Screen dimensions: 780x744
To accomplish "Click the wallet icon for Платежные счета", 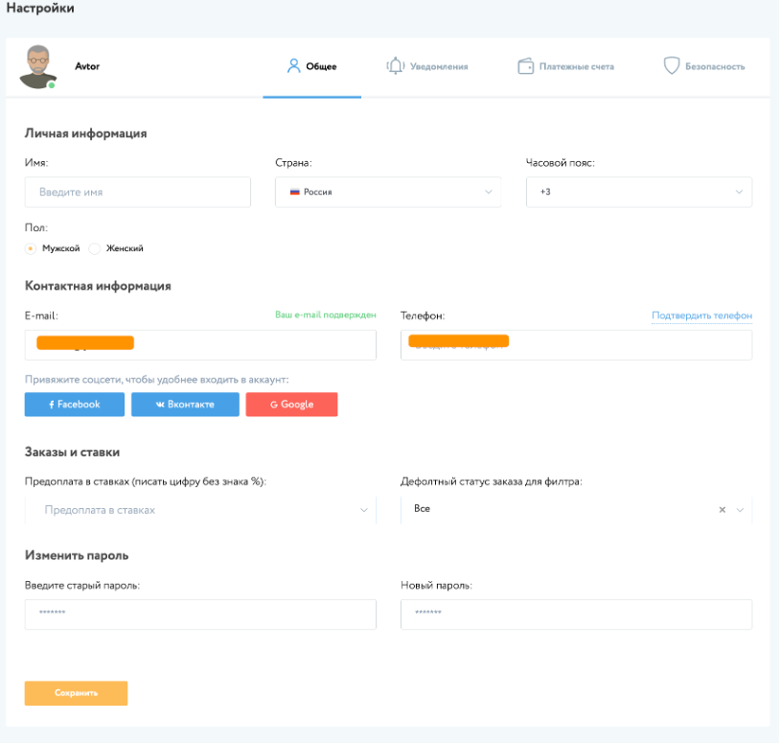I will click(525, 66).
